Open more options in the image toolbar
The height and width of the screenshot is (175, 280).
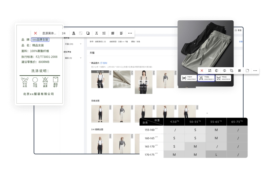(x=255, y=71)
